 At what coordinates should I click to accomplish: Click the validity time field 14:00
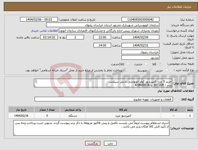click(102, 45)
